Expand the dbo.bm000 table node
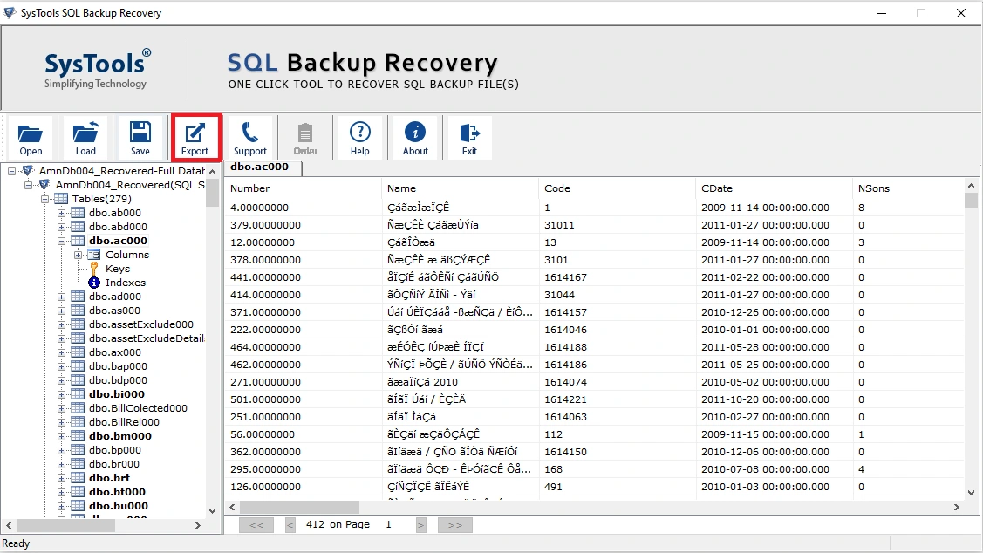Screen dimensions: 983x553 (61, 436)
